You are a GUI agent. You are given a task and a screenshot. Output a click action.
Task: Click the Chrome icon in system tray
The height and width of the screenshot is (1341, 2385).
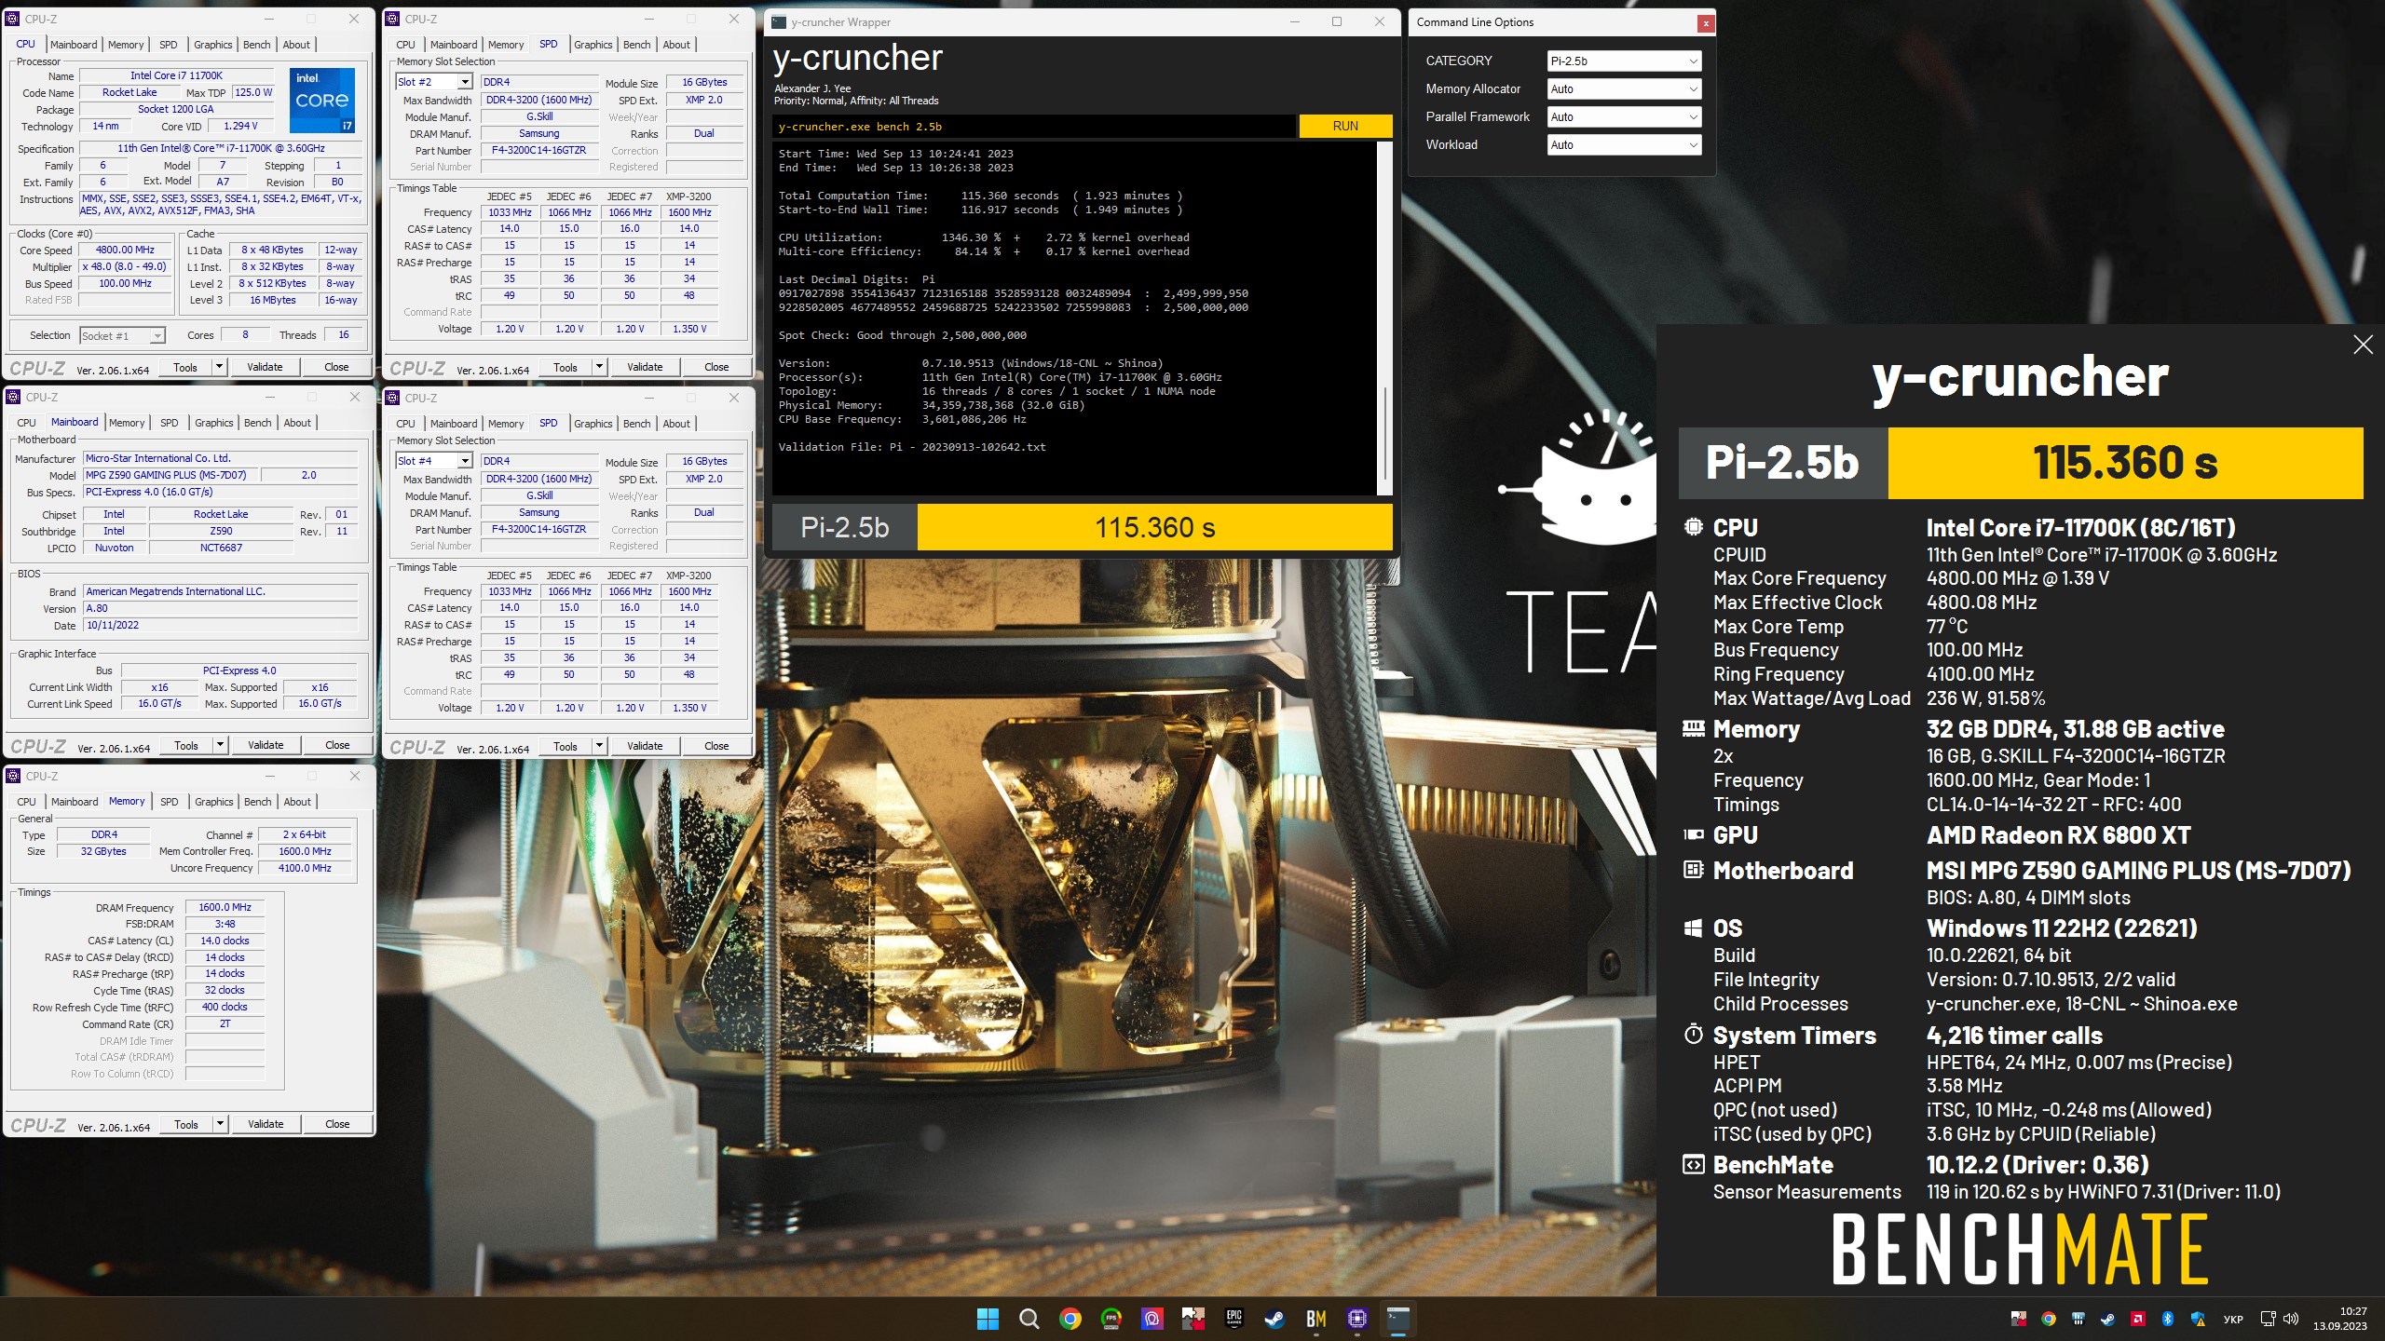click(x=2049, y=1319)
